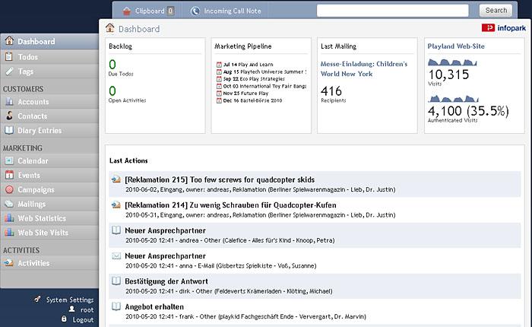Viewport: 532px width, 327px height.
Task: Click the root user icon
Action: click(x=71, y=310)
